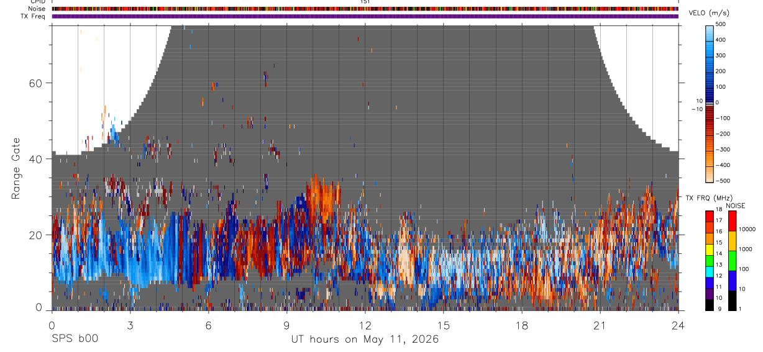This screenshot has width=763, height=352.
Task: Click the yellow segment of TX FRQ legend
Action: pyautogui.click(x=710, y=250)
